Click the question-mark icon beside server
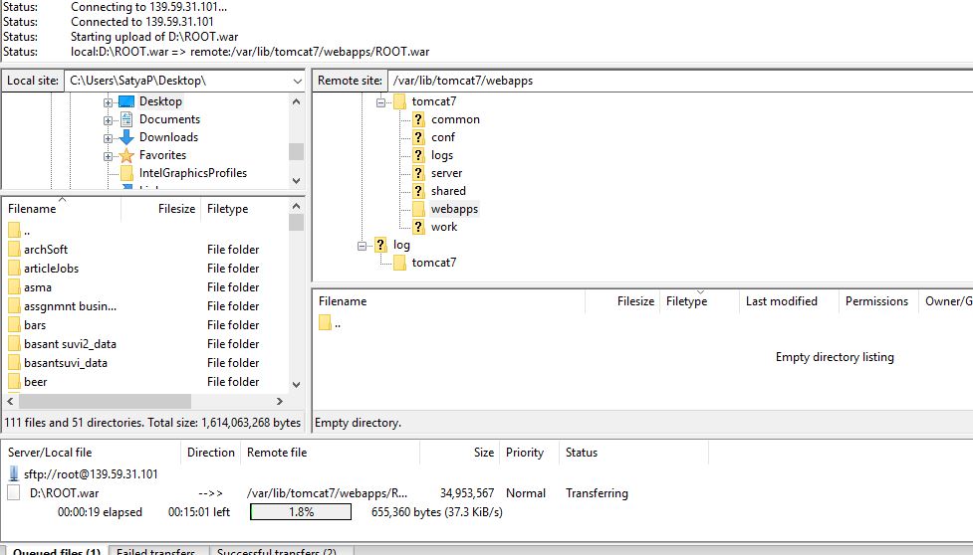The width and height of the screenshot is (973, 555). click(x=418, y=173)
